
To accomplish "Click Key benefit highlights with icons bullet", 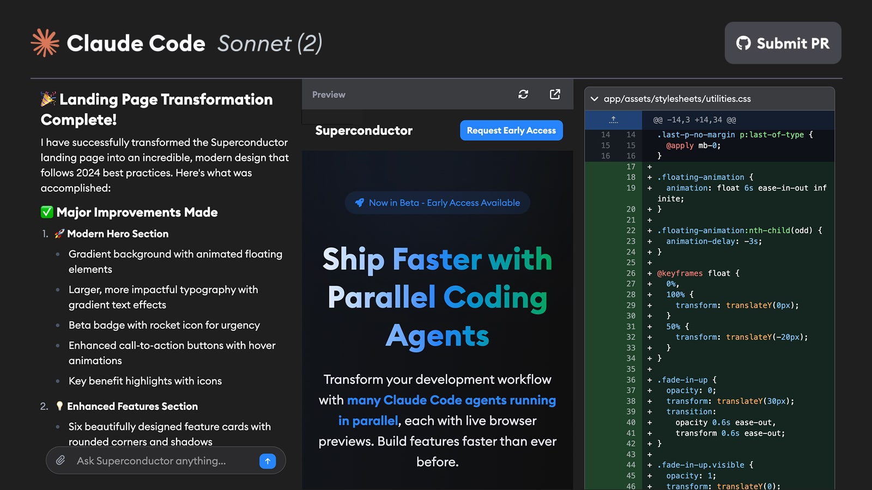I will pos(145,381).
